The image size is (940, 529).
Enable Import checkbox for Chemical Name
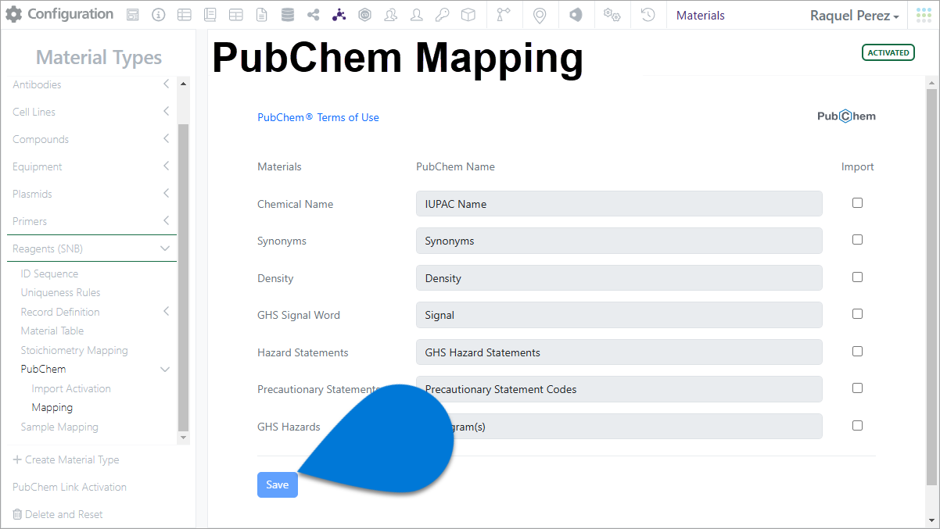coord(857,202)
